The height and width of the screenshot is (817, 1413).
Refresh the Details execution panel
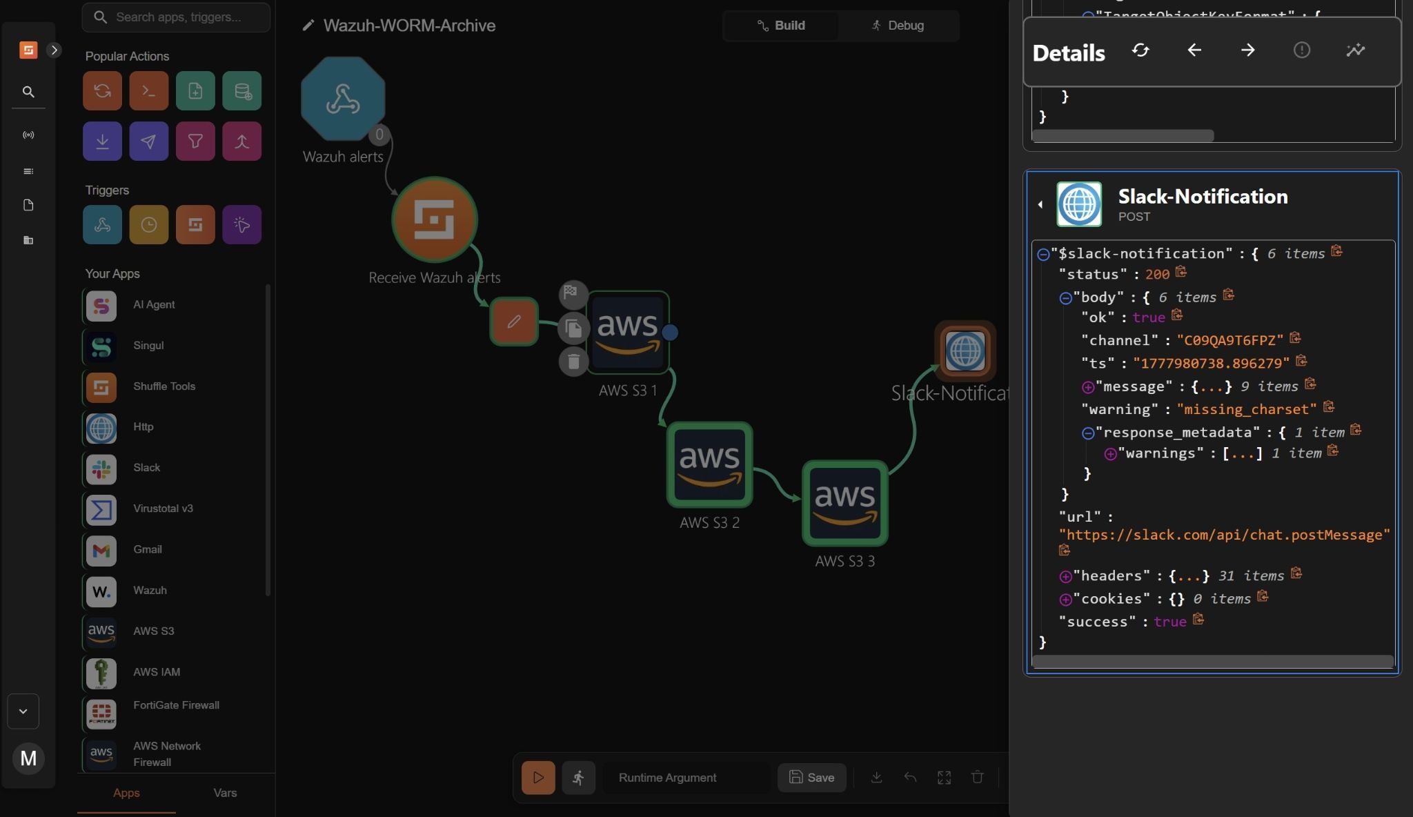pyautogui.click(x=1140, y=50)
